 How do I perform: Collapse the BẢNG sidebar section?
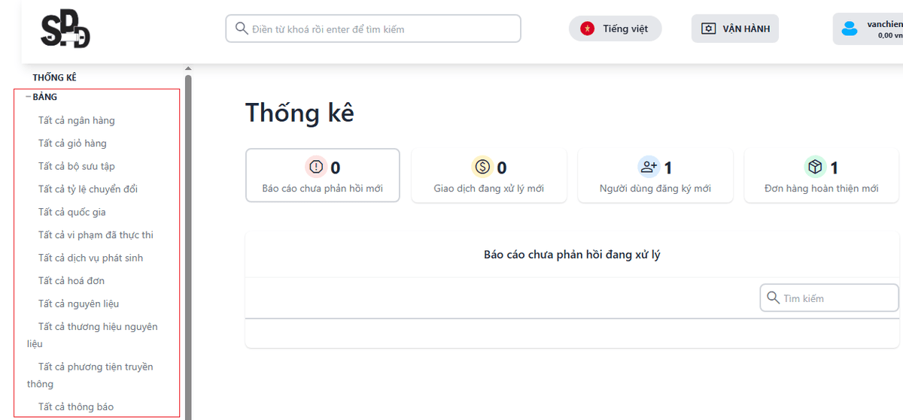point(28,97)
